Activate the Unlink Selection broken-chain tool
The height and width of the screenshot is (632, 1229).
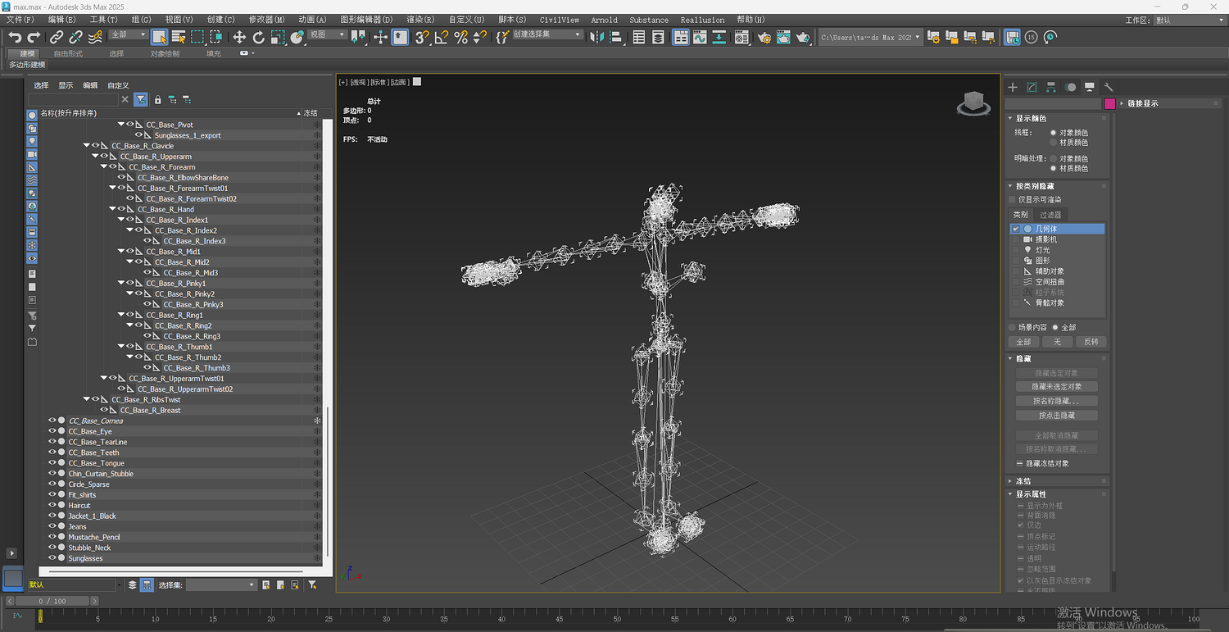(75, 37)
